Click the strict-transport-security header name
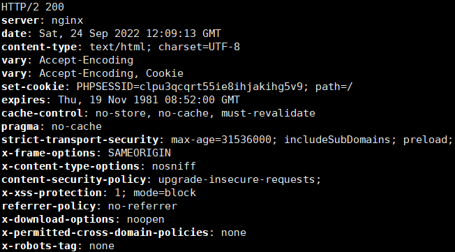 pos(80,140)
